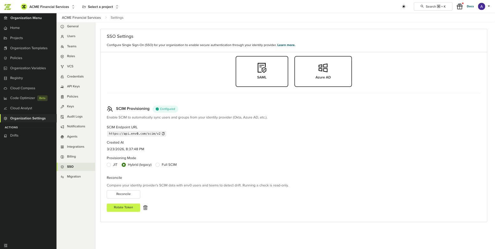Image resolution: width=495 pixels, height=249 pixels.
Task: Click the Credentials lock icon in settings
Action: click(62, 77)
